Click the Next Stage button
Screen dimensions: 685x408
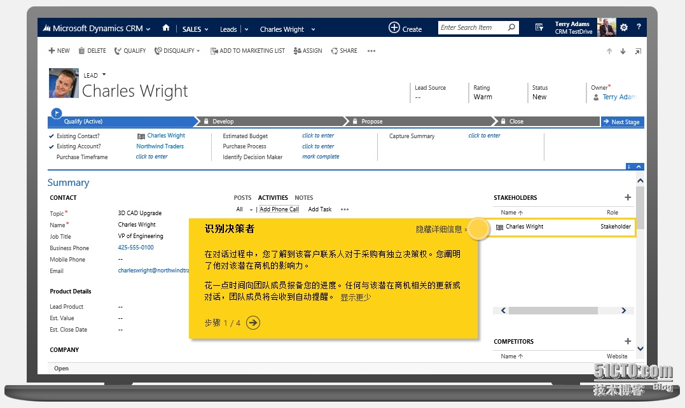(x=622, y=122)
